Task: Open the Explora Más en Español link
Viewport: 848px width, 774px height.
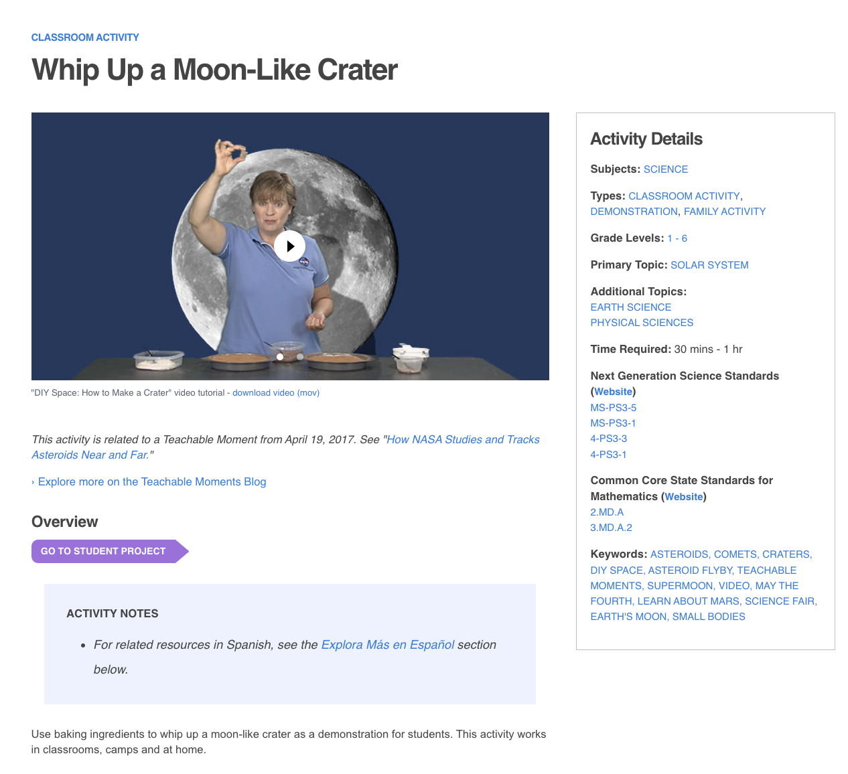Action: tap(387, 645)
